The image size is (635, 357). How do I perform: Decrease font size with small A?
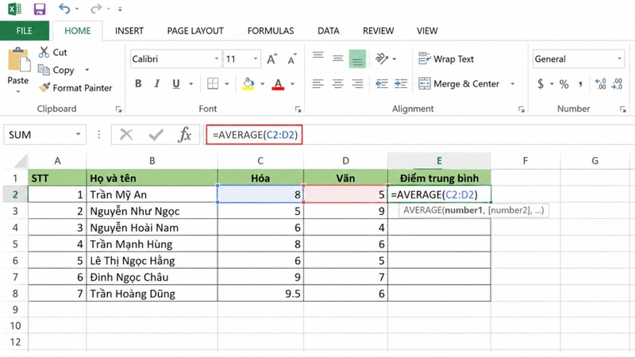coord(292,59)
